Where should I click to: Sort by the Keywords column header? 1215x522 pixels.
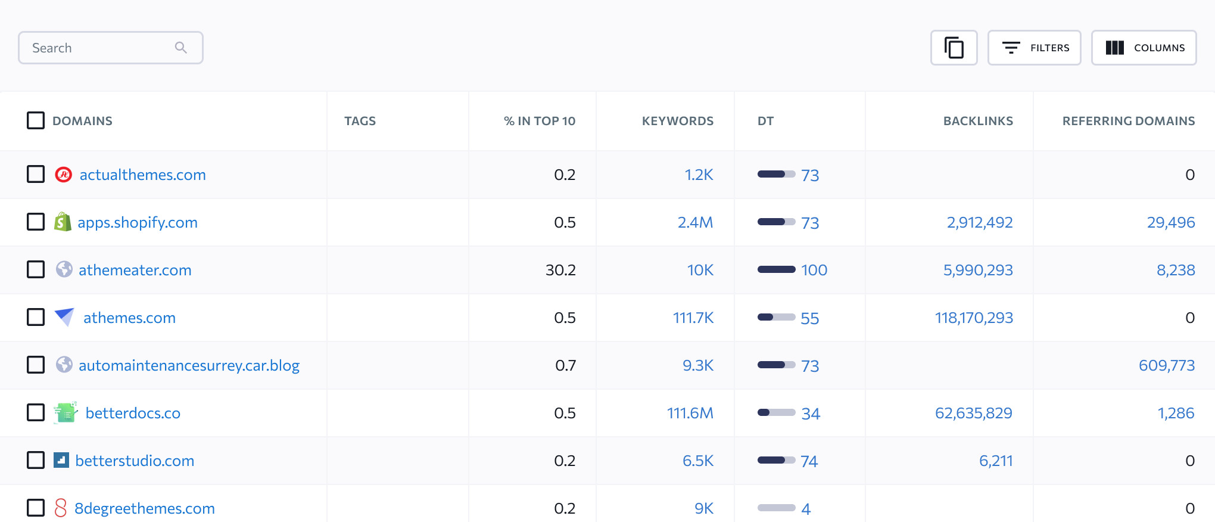678,121
